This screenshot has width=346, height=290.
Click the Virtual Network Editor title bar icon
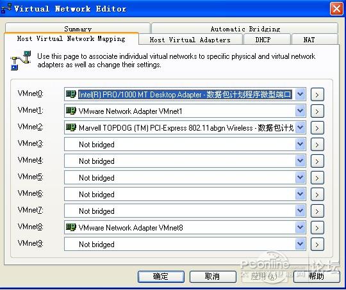click(x=6, y=9)
